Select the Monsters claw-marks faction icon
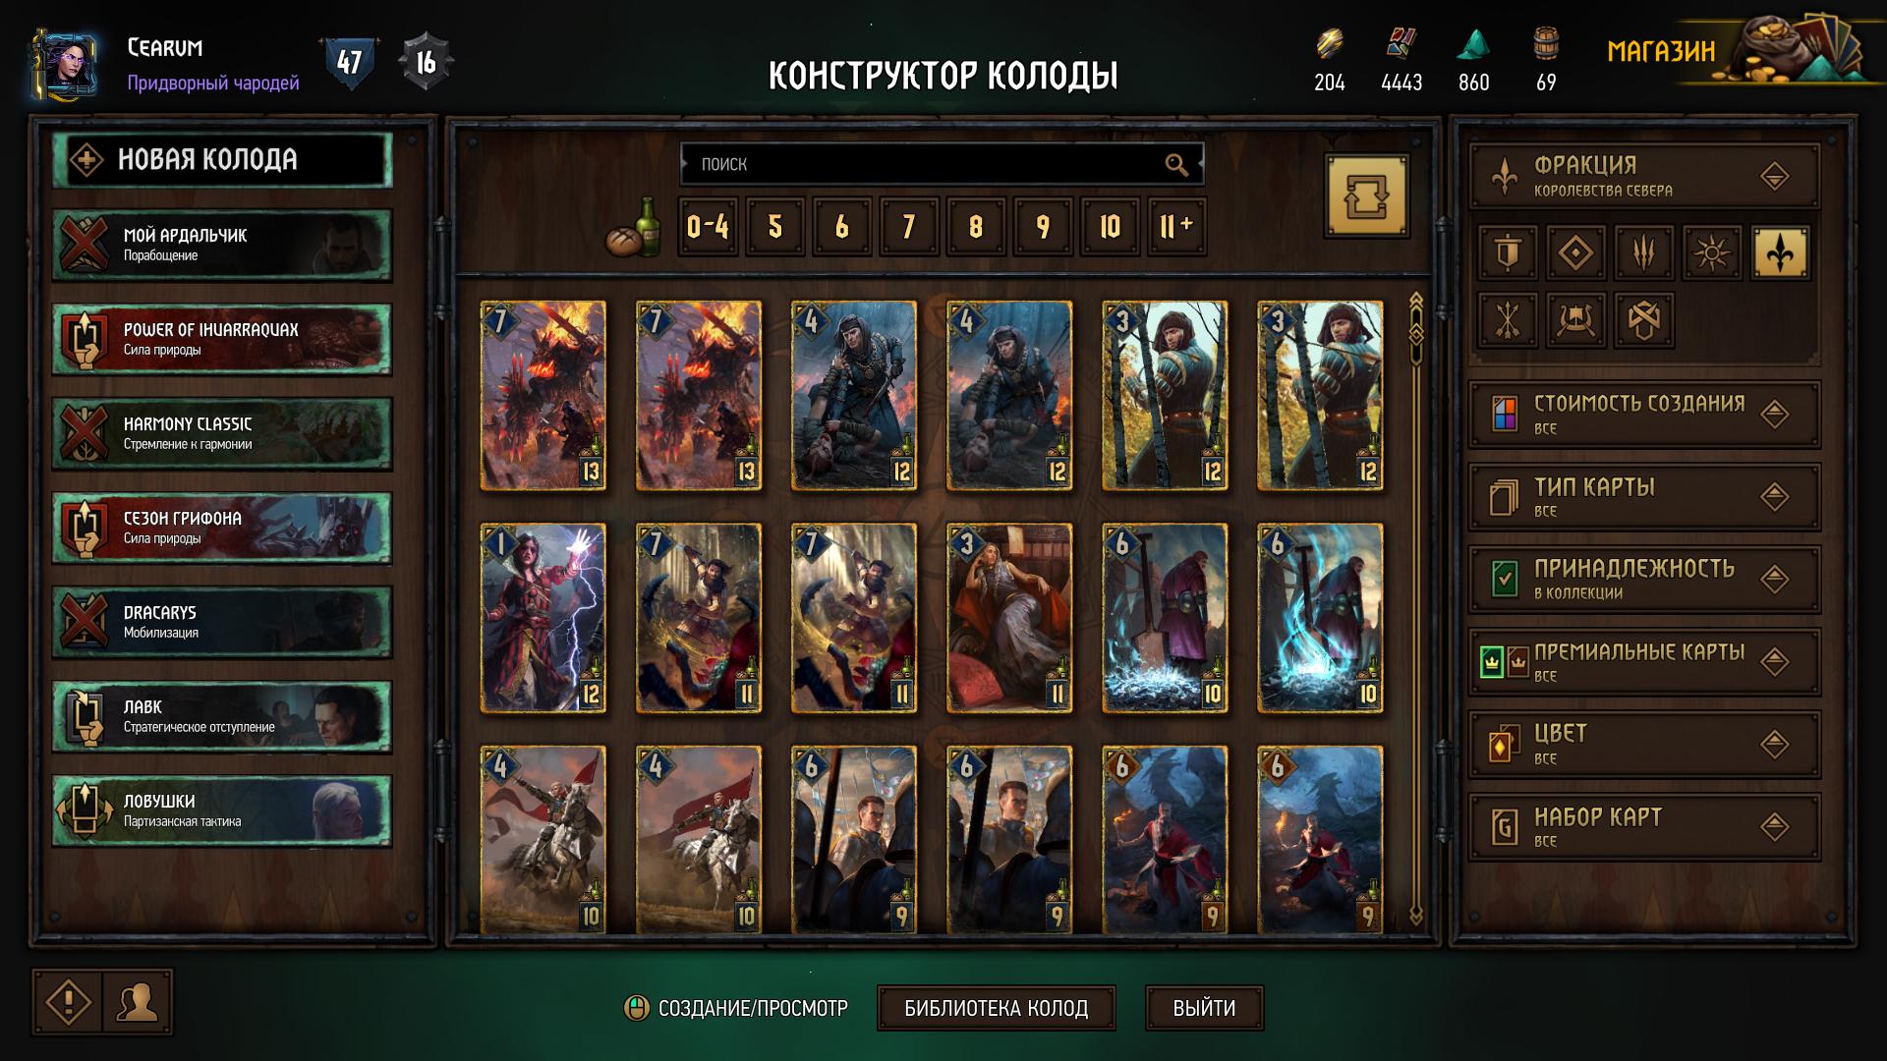1887x1061 pixels. click(x=1644, y=253)
